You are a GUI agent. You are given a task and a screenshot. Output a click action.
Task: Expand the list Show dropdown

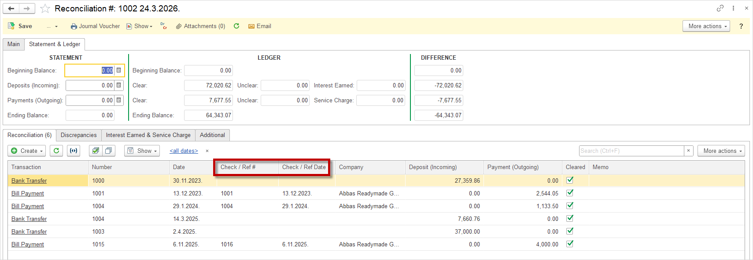coord(142,151)
